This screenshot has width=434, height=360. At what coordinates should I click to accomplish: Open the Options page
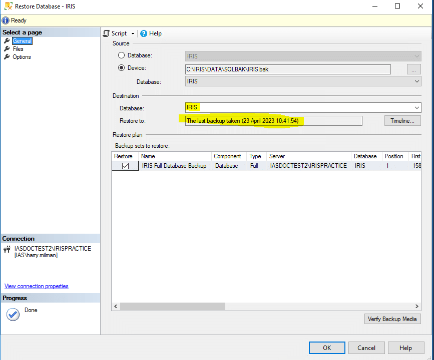tap(22, 57)
